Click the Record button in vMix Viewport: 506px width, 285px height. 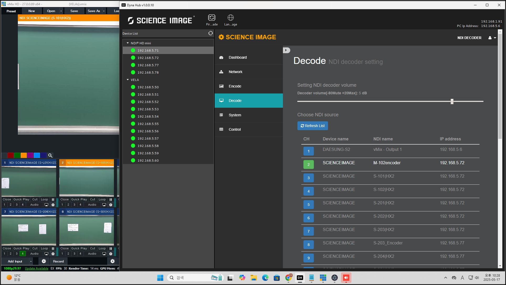pyautogui.click(x=58, y=261)
